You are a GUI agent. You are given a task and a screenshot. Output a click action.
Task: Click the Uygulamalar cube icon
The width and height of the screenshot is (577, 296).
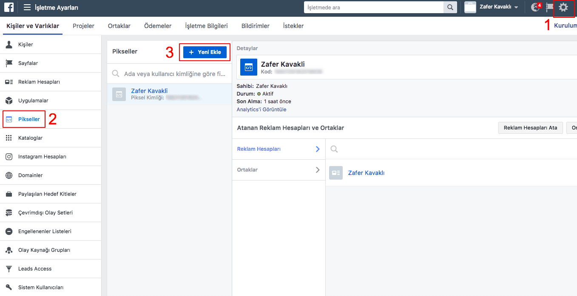click(x=9, y=101)
